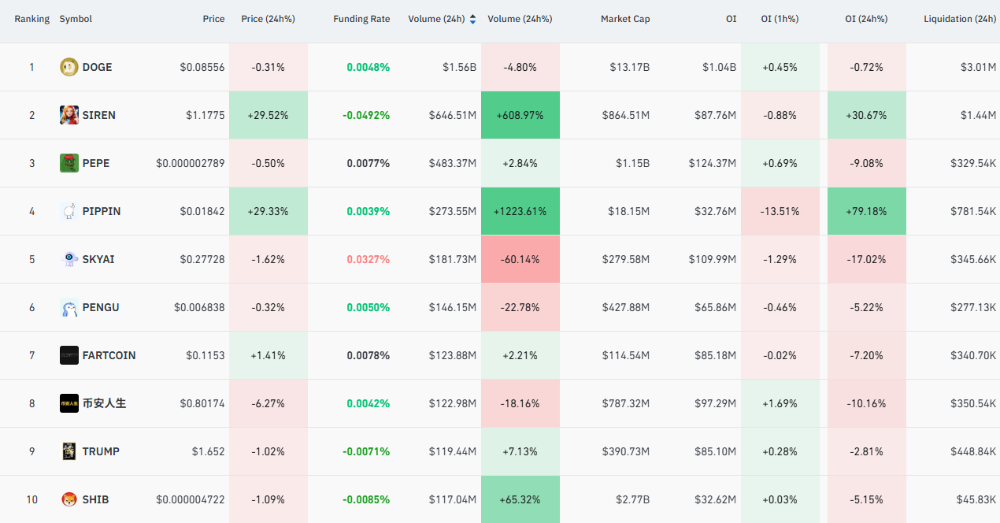Click the 币安人生 token icon
This screenshot has height=523, width=1000.
click(69, 403)
